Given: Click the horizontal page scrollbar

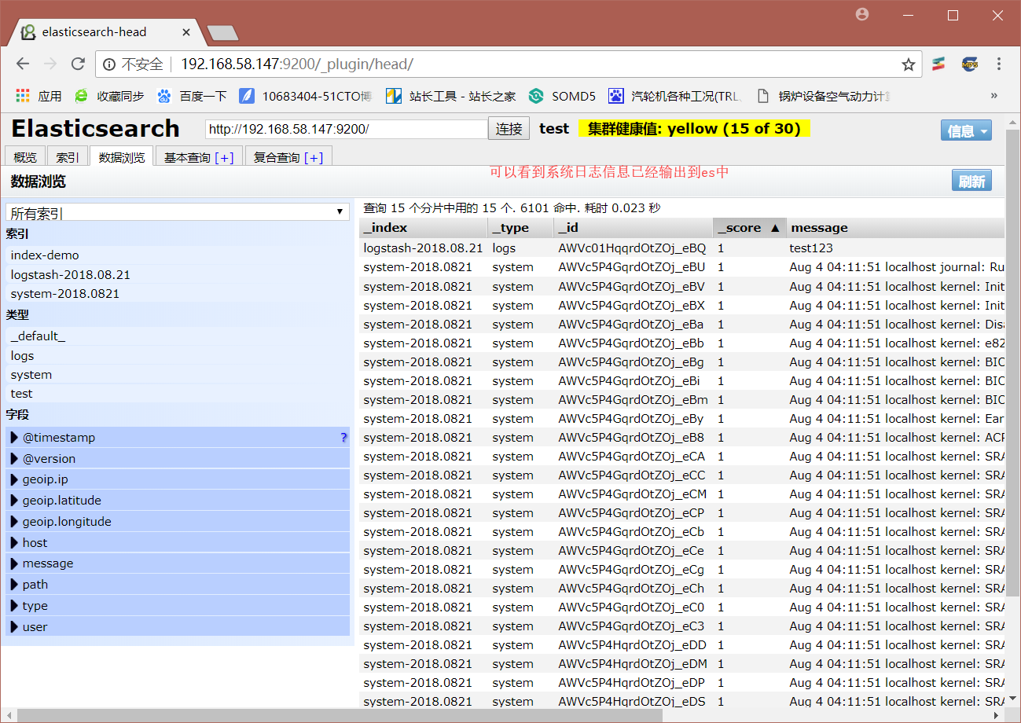Looking at the screenshot, I should point(340,715).
